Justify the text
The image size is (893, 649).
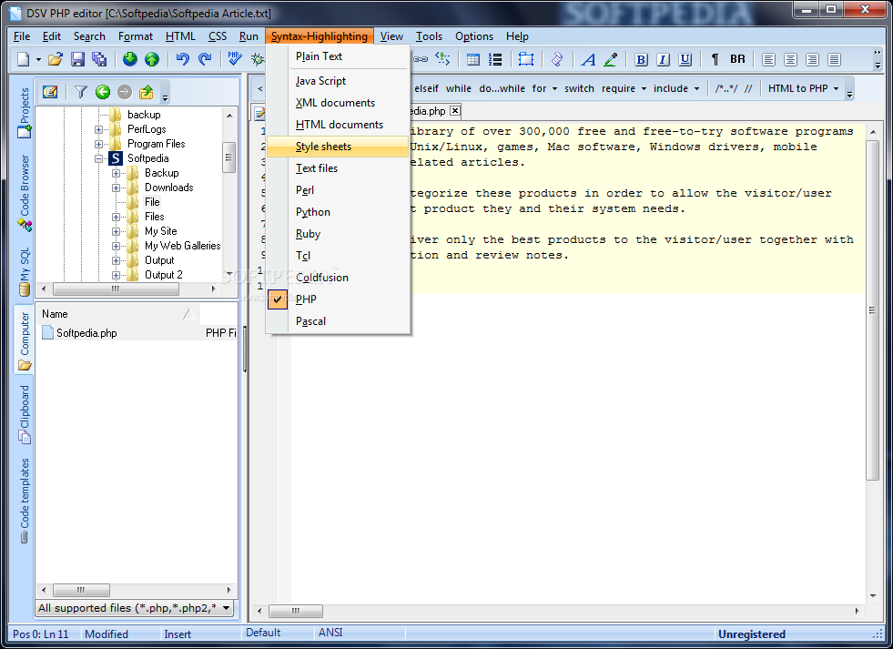coord(835,59)
